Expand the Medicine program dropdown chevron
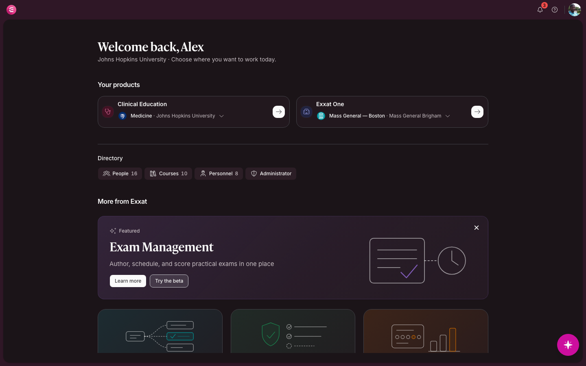The image size is (586, 366). coord(221,116)
